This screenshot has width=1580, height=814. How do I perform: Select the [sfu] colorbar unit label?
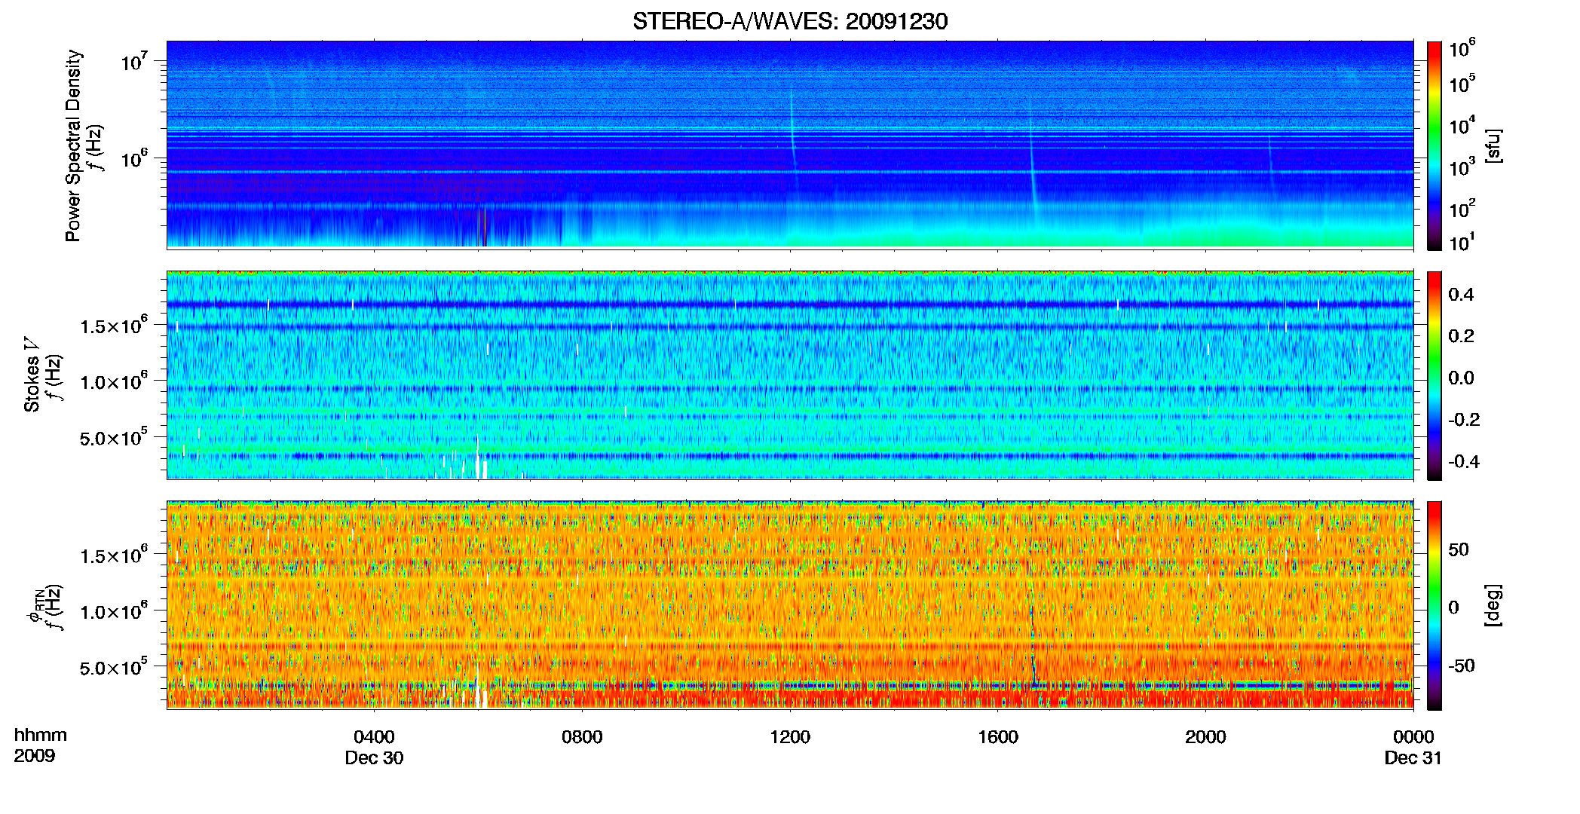coord(1493,145)
